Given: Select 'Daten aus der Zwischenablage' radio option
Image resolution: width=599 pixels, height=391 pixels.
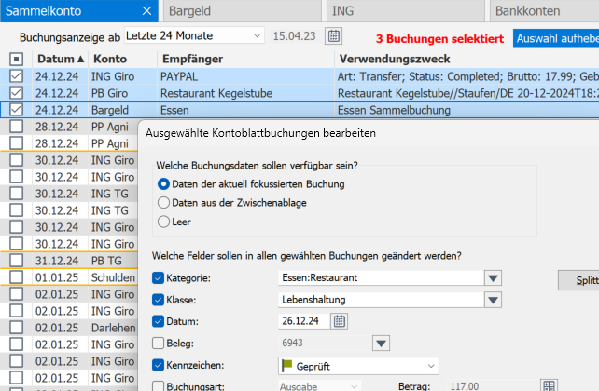Looking at the screenshot, I should click(x=164, y=202).
